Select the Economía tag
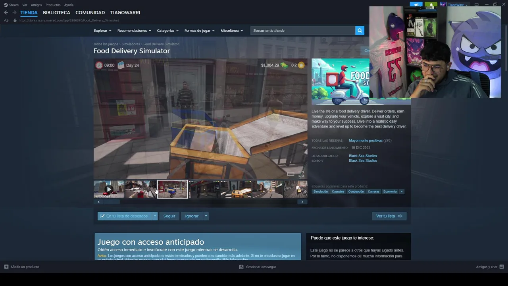The image size is (508, 286). click(390, 191)
